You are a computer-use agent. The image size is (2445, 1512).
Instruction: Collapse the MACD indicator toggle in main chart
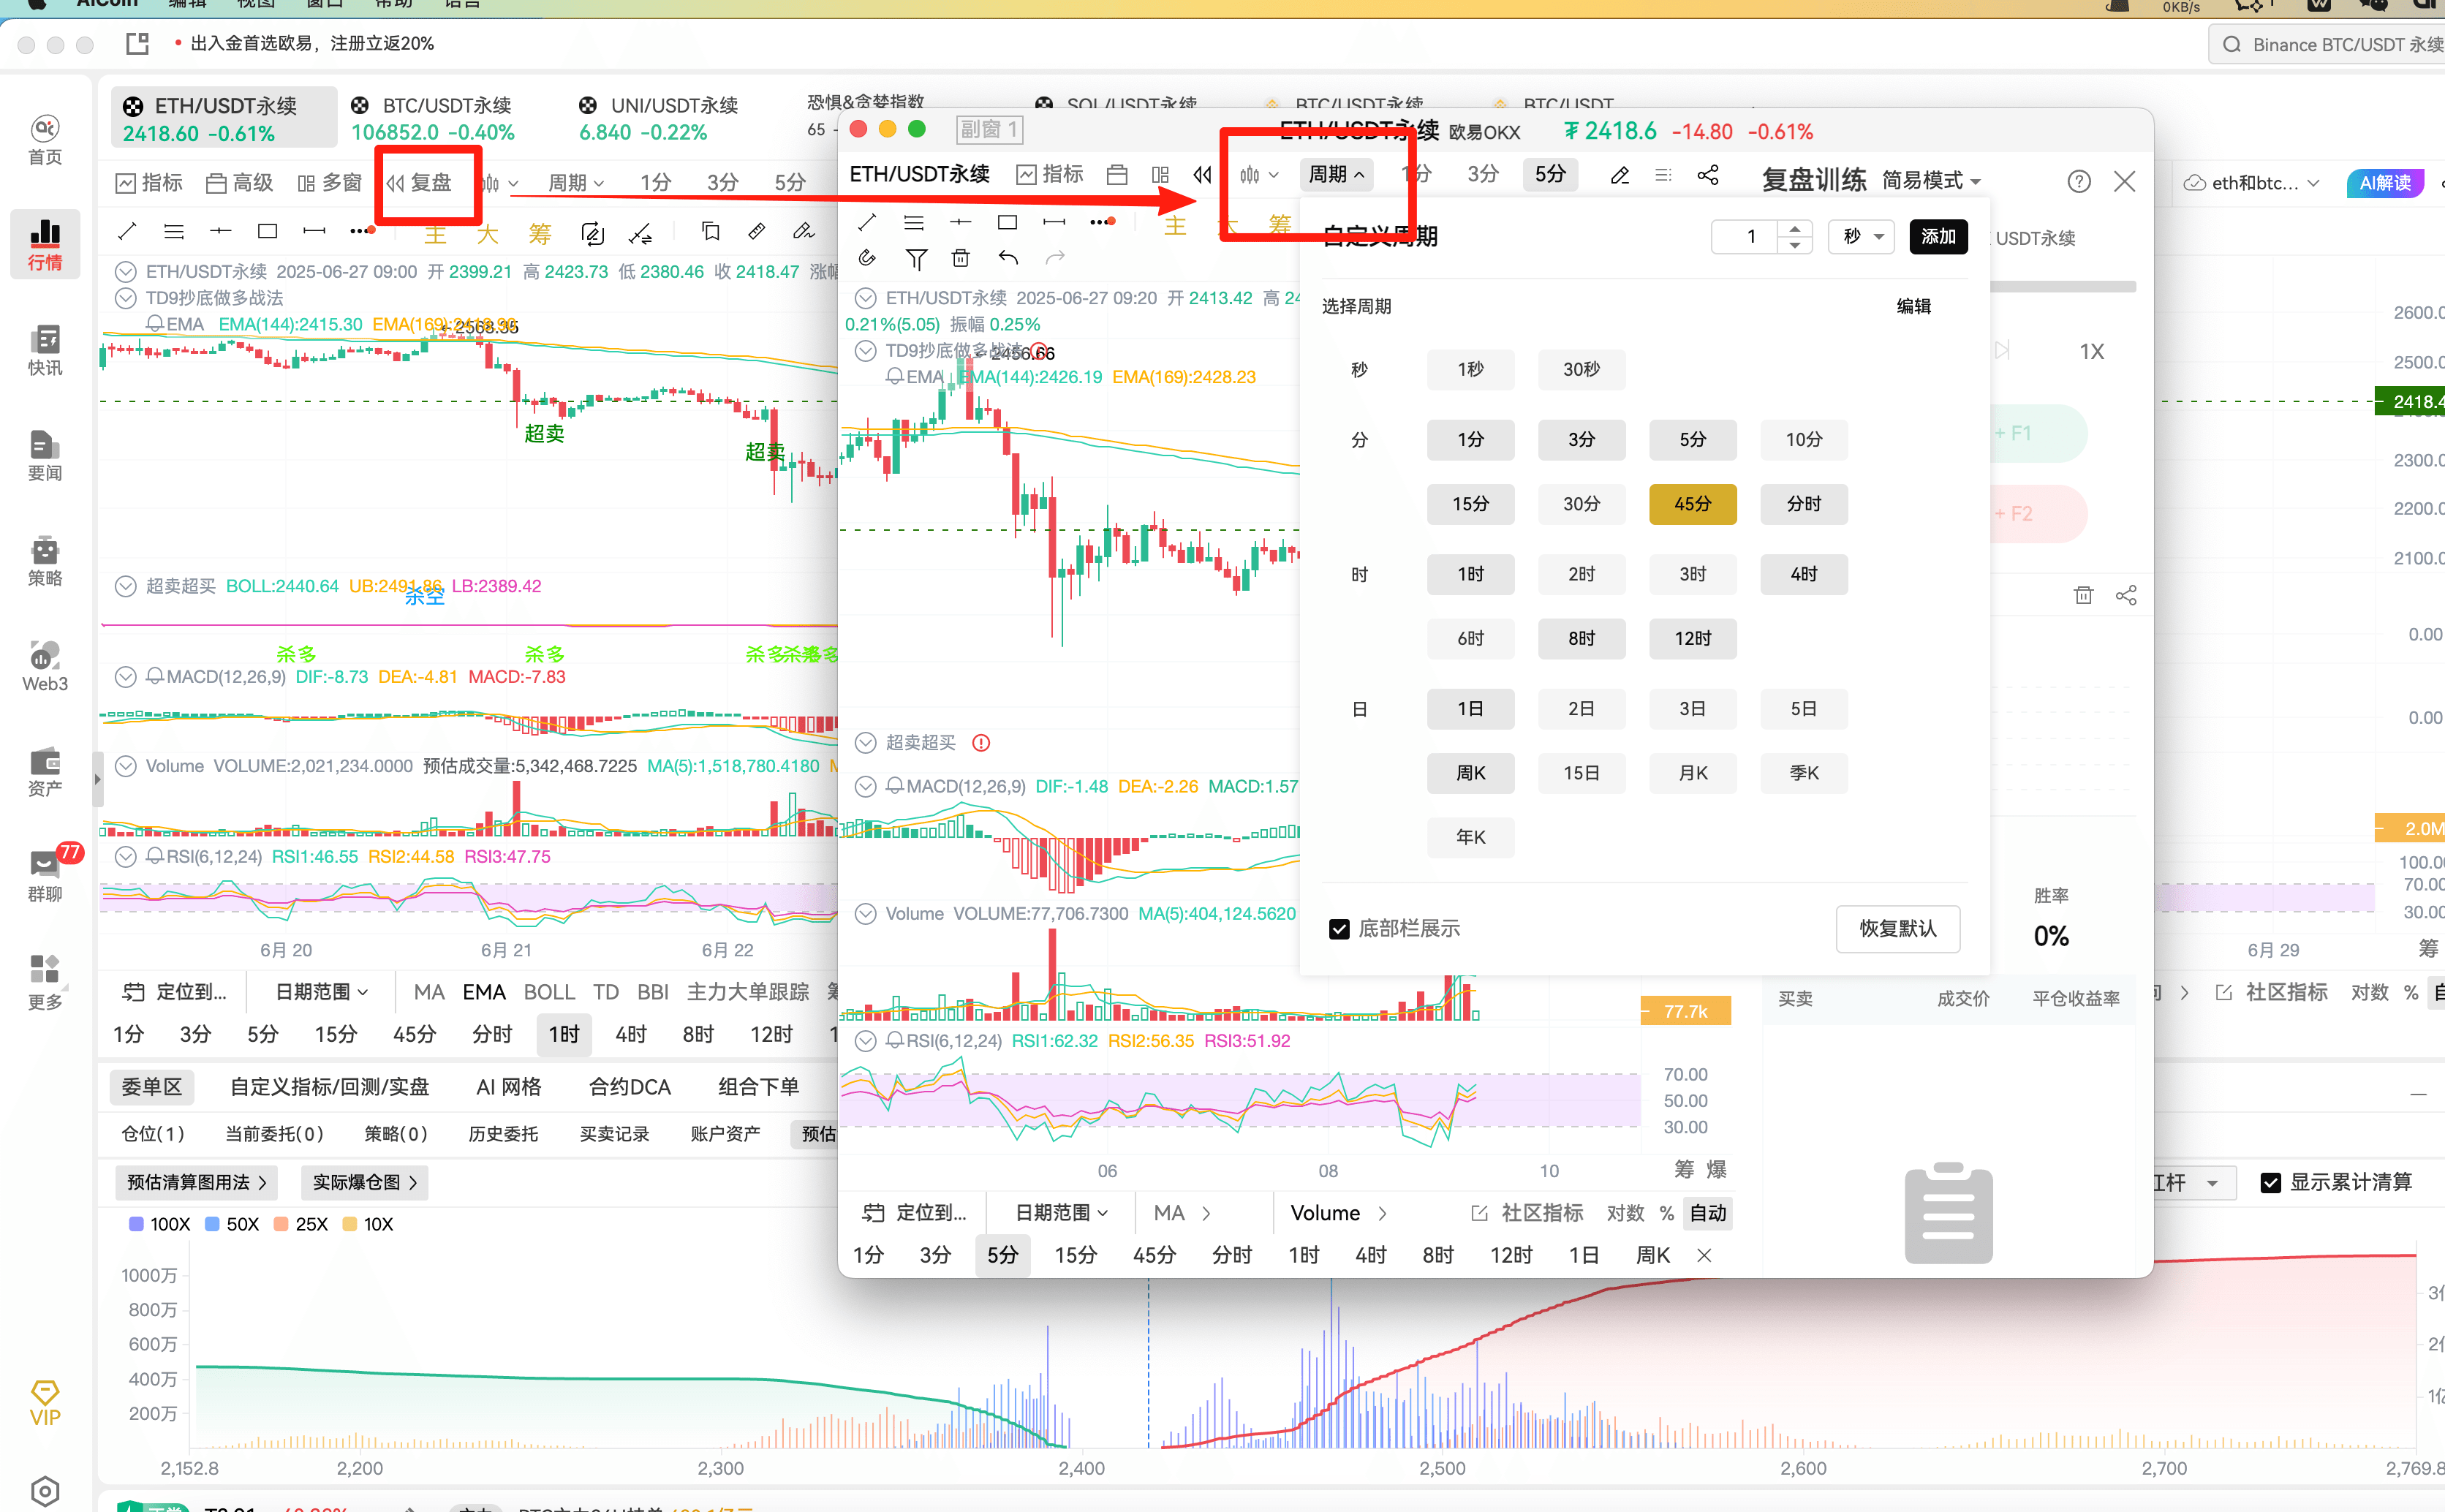pyautogui.click(x=125, y=677)
